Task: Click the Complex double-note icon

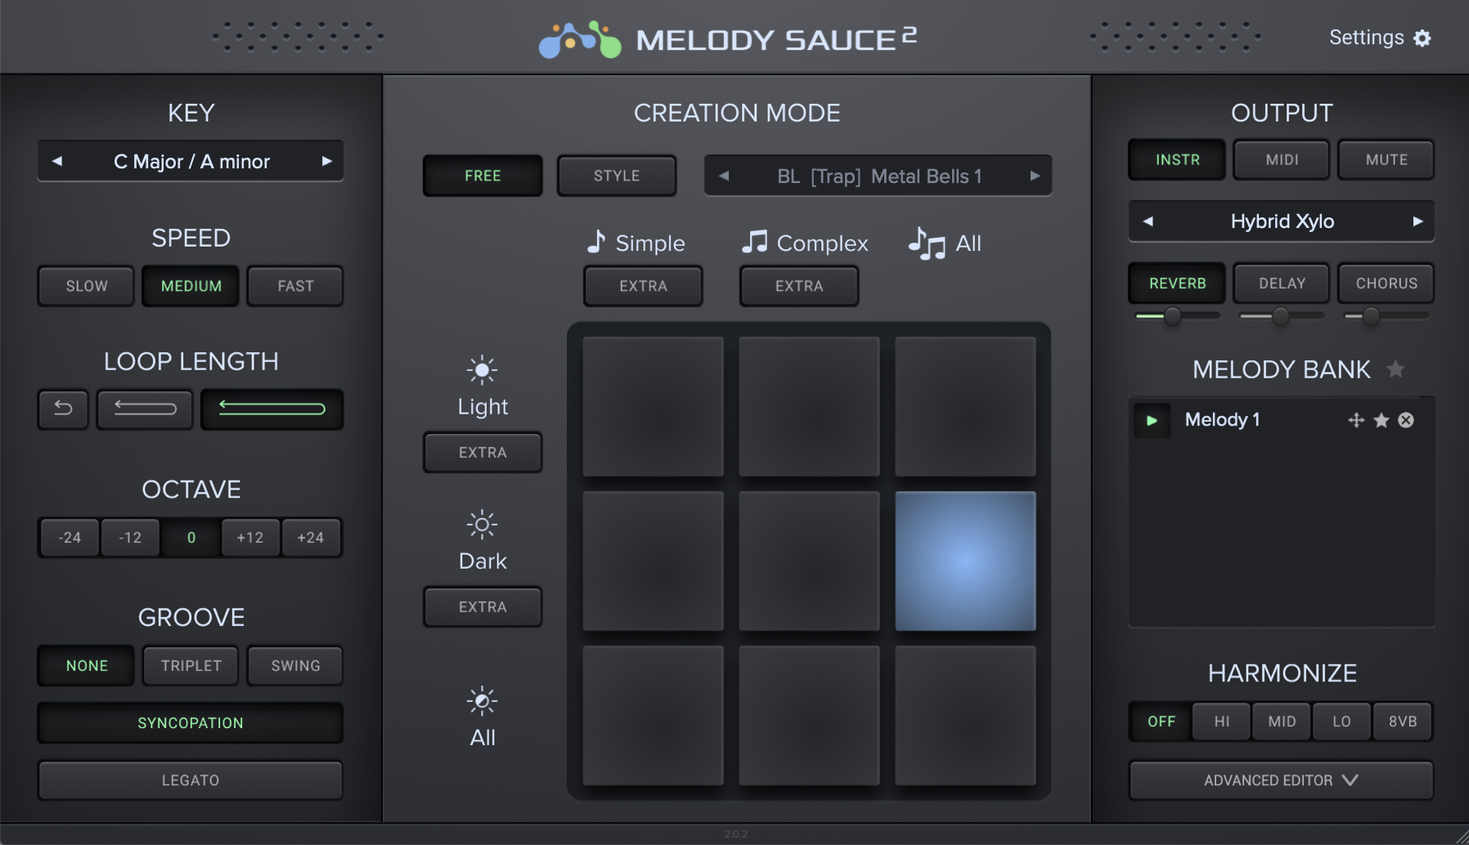Action: [x=754, y=242]
